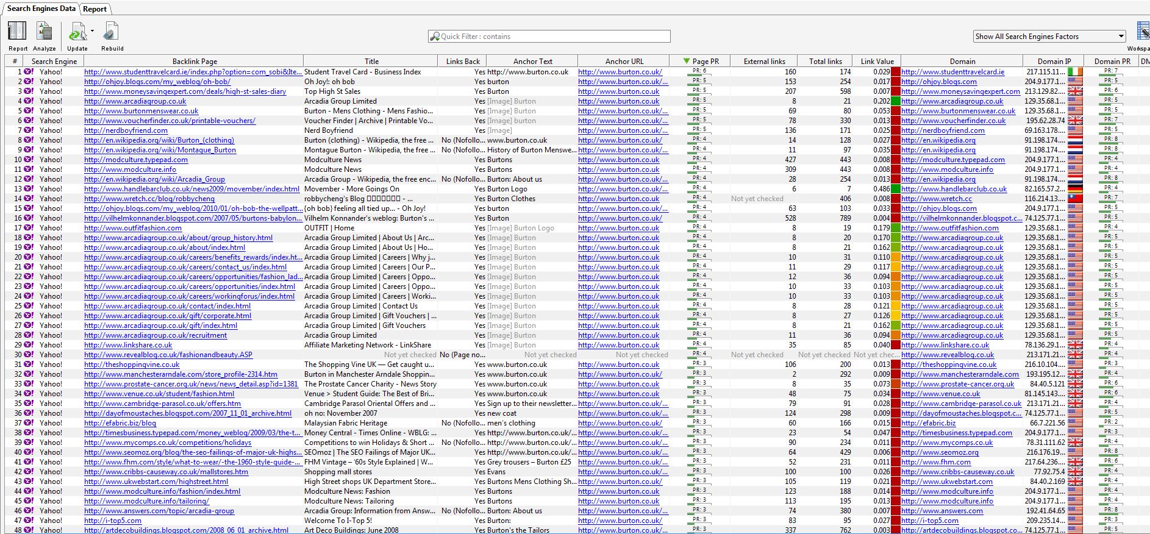Viewport: 1150px width, 534px height.
Task: Open the nerdboyfriend.com backlink page link
Action: (126, 130)
